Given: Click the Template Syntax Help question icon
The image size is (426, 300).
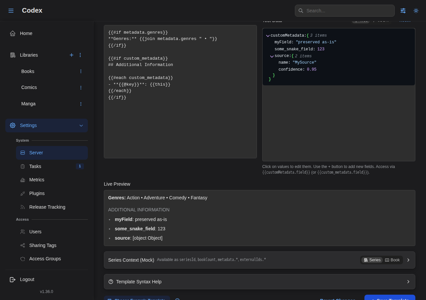Looking at the screenshot, I should pyautogui.click(x=111, y=282).
